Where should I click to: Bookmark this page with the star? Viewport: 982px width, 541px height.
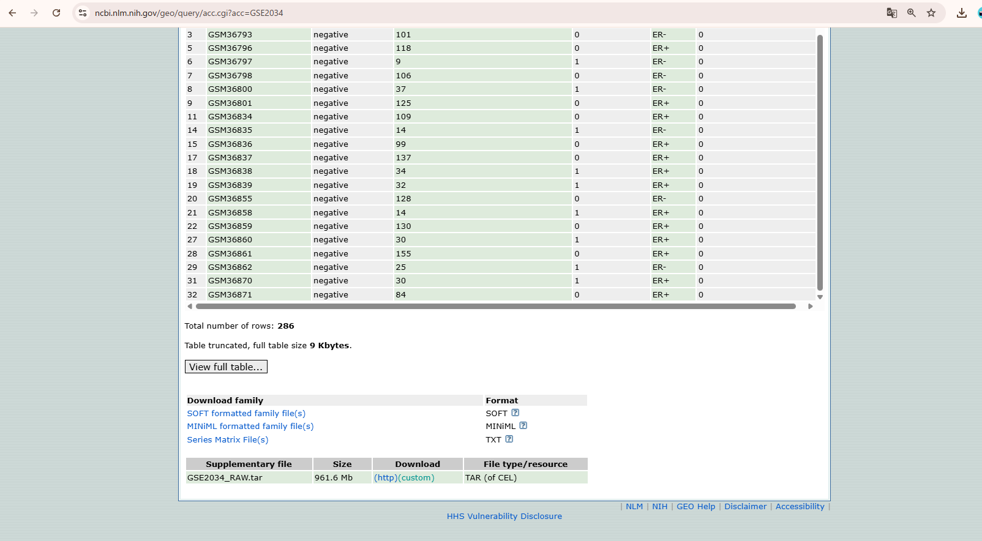[931, 13]
